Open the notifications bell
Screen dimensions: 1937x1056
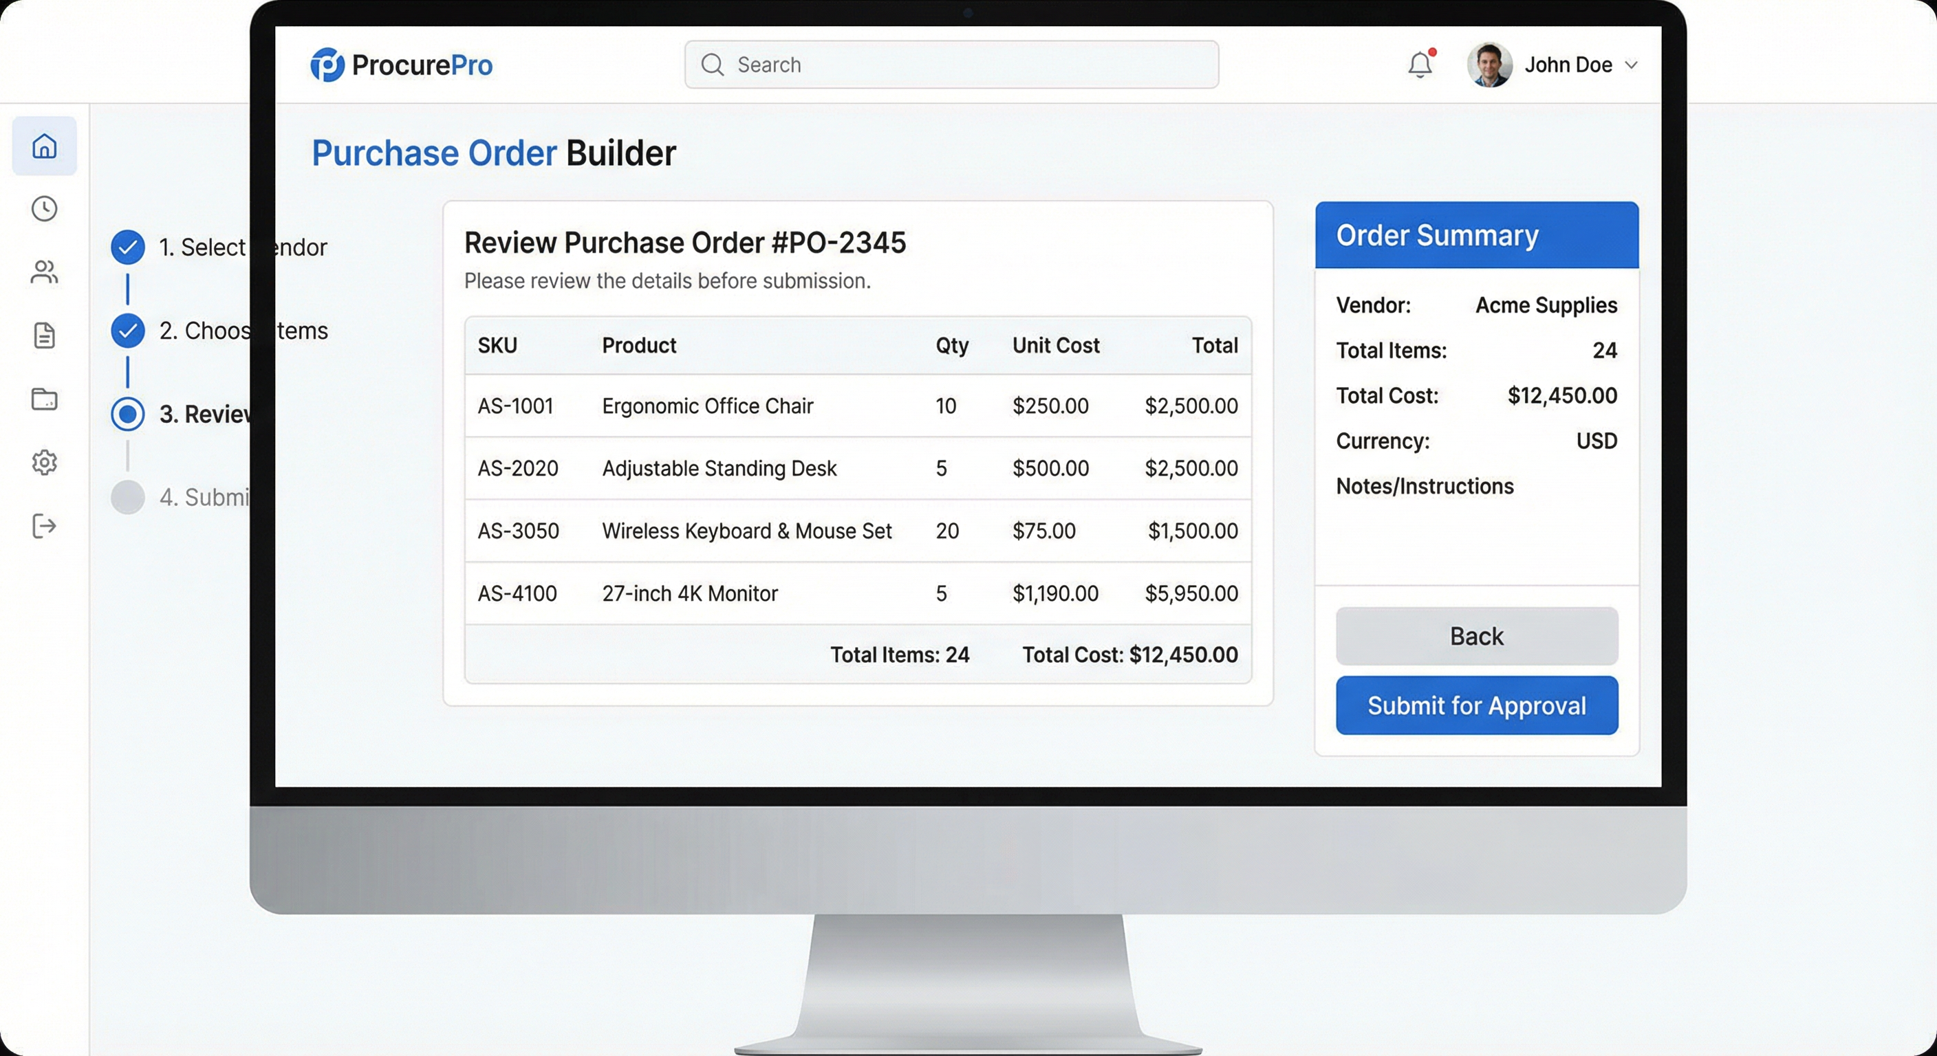[1420, 65]
